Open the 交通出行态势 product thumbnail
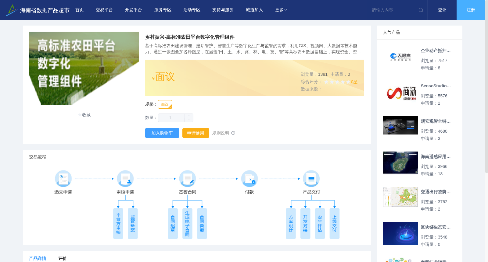The height and width of the screenshot is (262, 488). click(400, 197)
